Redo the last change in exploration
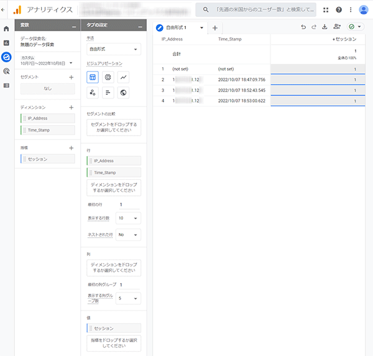Viewport: 373px width, 356px height. [x=314, y=27]
